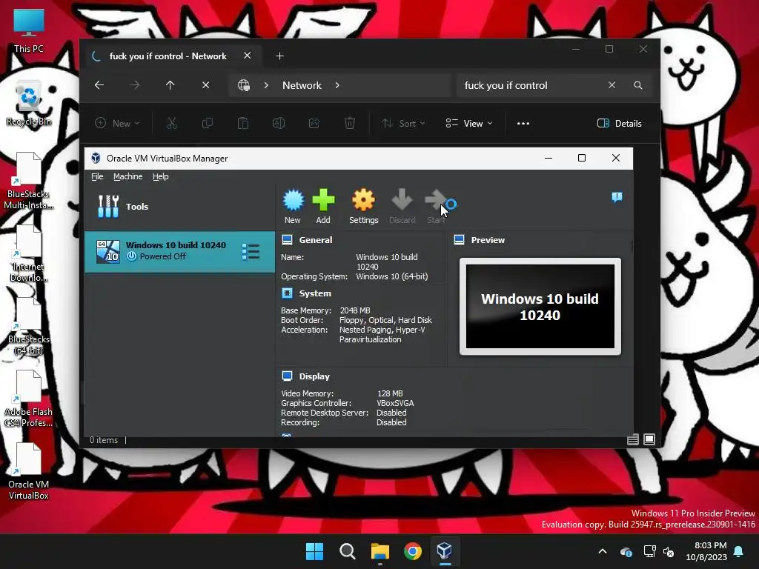Open See more ellipsis in Explorer toolbar
This screenshot has width=759, height=569.
click(523, 124)
